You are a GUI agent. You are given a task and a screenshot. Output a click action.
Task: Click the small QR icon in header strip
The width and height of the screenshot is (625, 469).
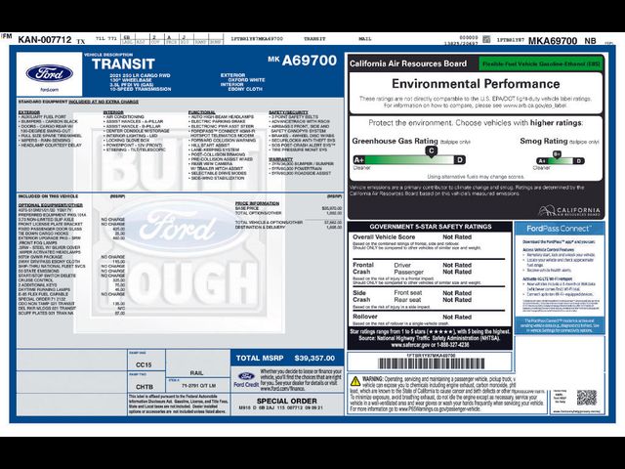[486, 39]
